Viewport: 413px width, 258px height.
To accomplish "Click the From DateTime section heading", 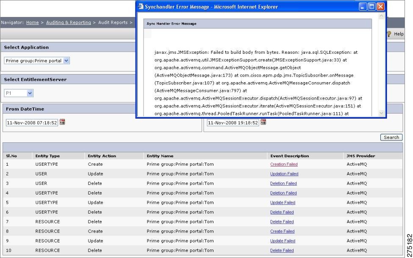I will (25, 109).
